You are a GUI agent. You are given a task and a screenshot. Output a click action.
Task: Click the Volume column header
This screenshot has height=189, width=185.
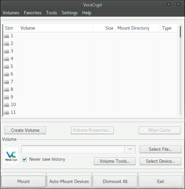(55, 28)
